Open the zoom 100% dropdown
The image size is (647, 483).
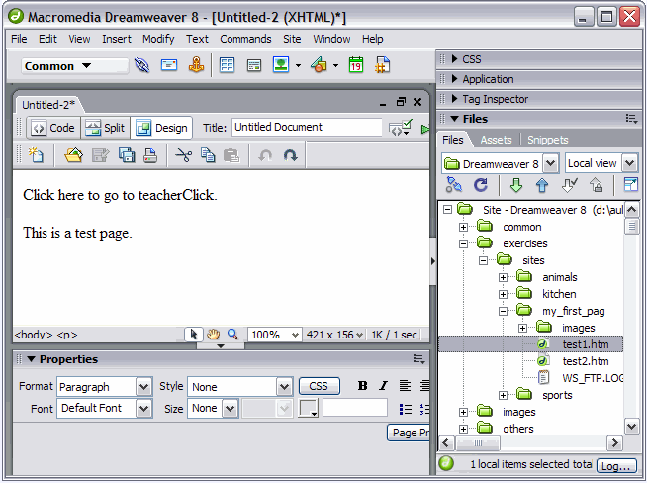tap(295, 335)
